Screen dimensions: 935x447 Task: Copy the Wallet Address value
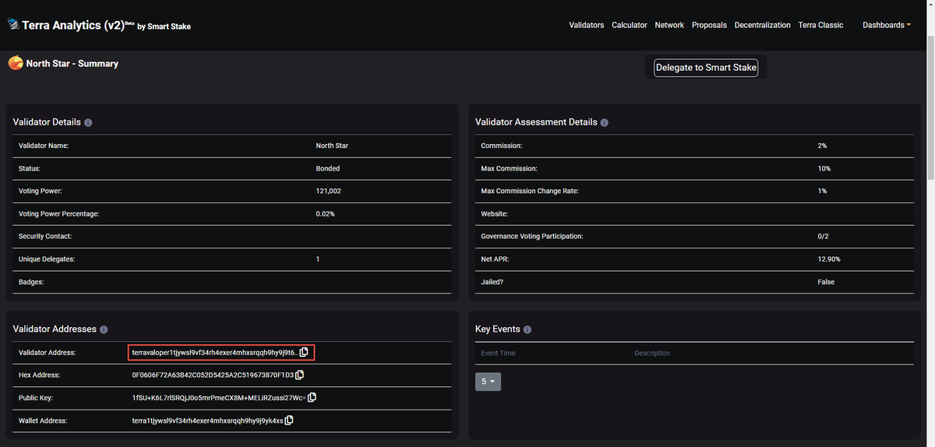(289, 421)
